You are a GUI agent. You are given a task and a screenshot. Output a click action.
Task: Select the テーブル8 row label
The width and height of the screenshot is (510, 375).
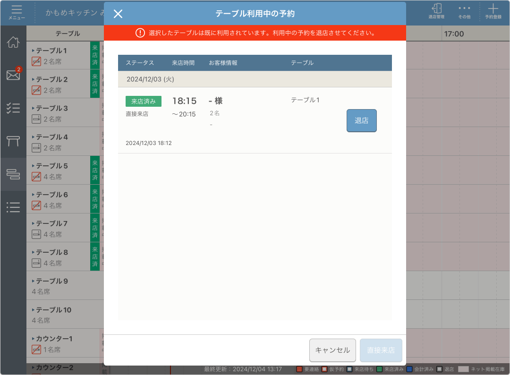[52, 252]
